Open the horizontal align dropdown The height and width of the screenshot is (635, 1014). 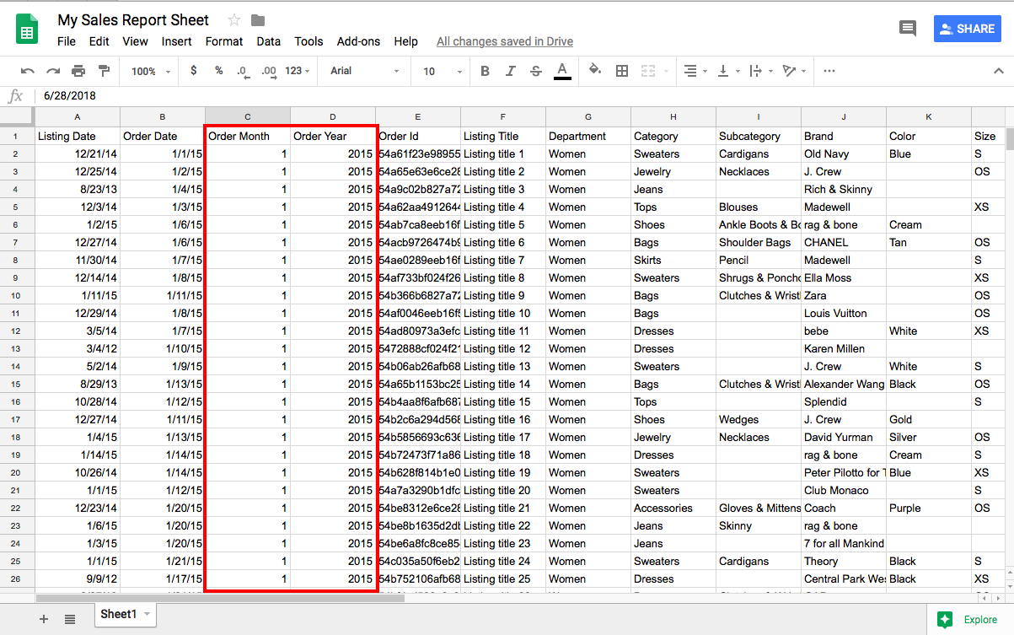pos(695,71)
